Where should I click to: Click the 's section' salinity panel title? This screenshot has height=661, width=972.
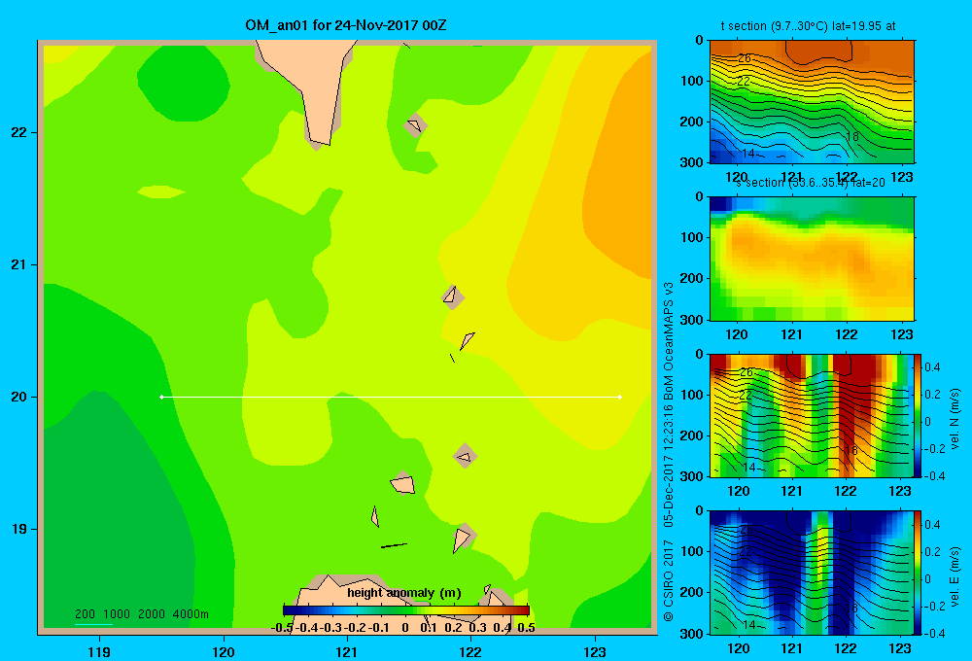[x=811, y=183]
